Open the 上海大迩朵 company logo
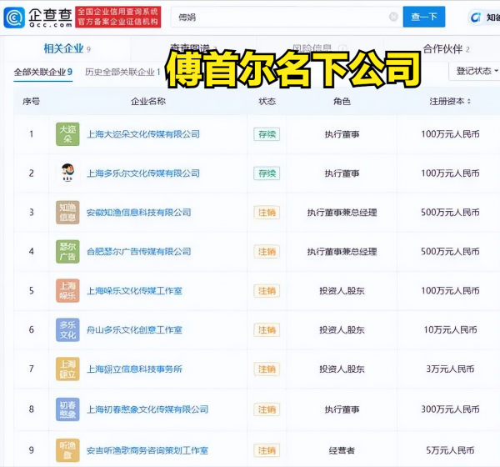 coord(67,134)
